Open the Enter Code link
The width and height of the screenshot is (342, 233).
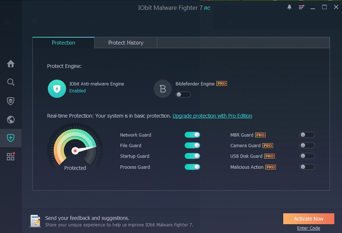(308, 228)
